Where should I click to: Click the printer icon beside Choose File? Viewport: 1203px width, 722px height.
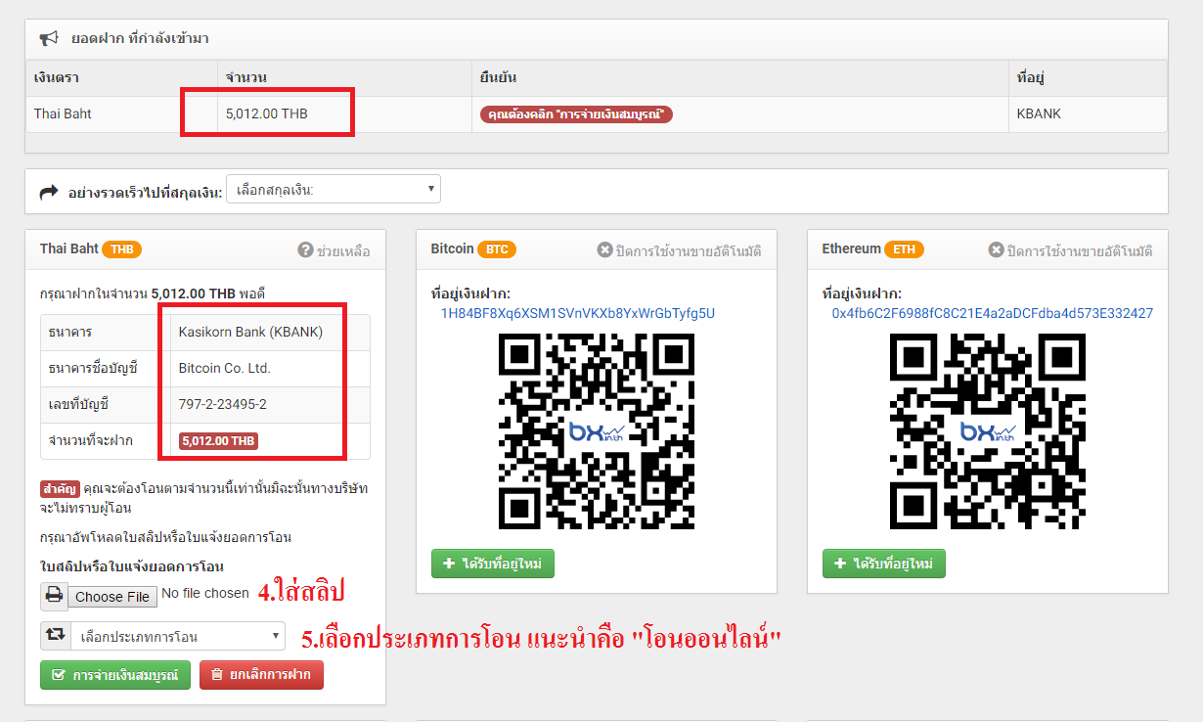54,596
